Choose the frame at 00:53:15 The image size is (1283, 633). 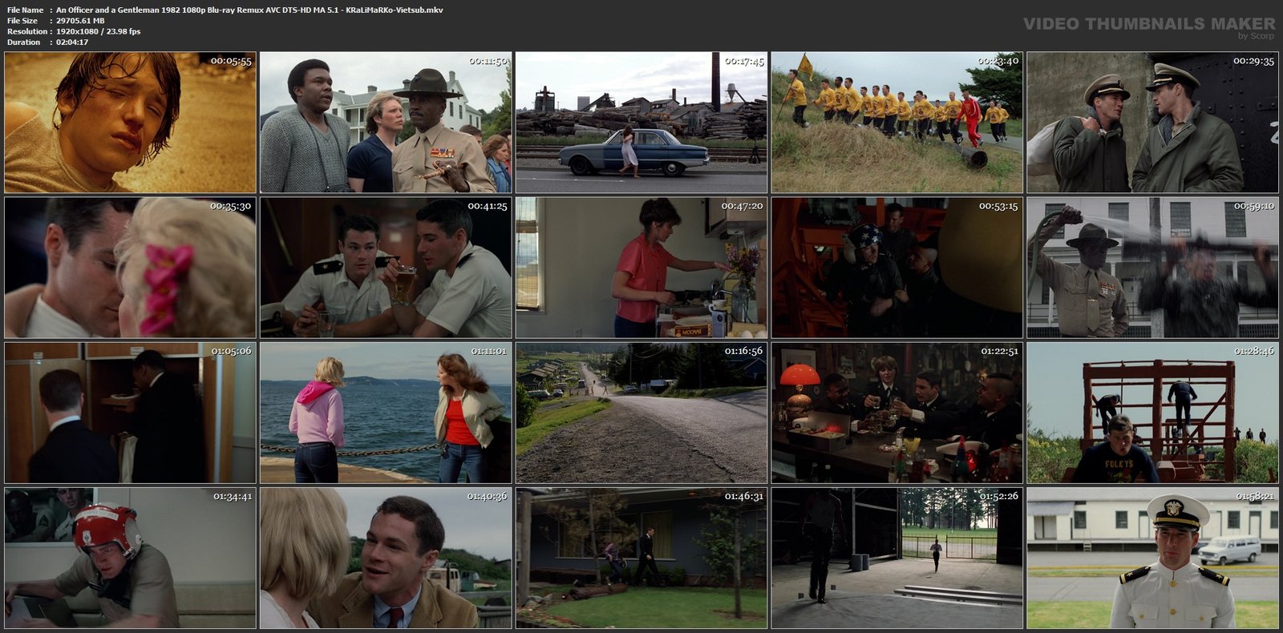(897, 268)
